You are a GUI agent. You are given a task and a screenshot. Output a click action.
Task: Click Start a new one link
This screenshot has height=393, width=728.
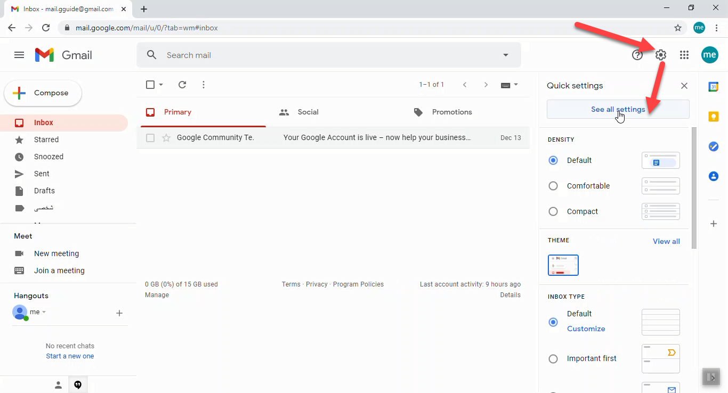(x=70, y=356)
